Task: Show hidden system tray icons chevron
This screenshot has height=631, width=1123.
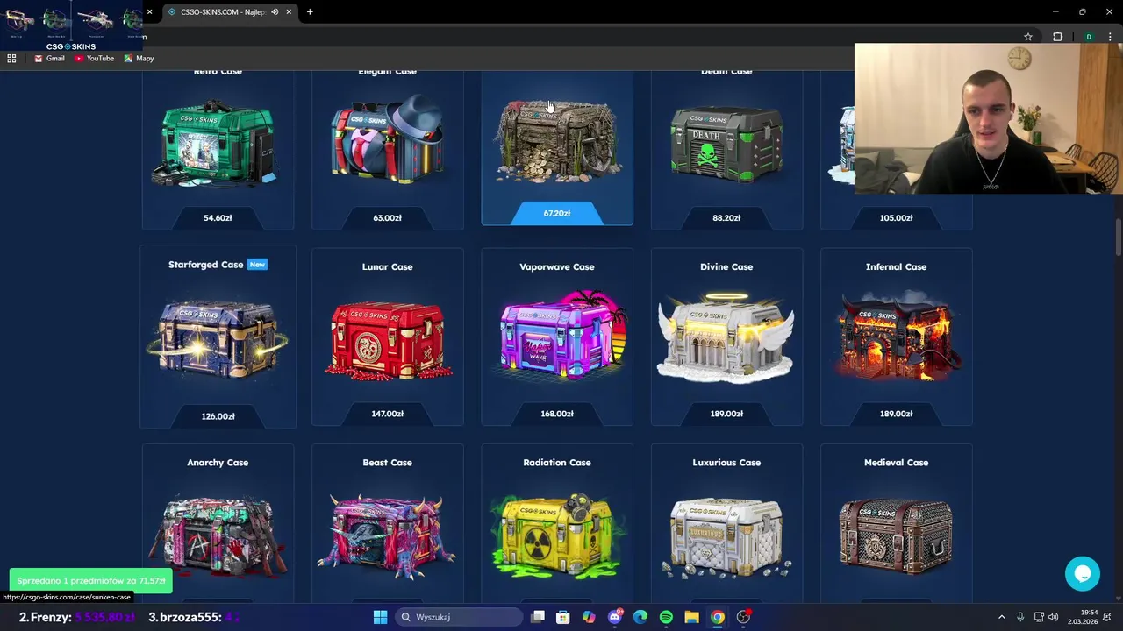Action: click(1002, 617)
